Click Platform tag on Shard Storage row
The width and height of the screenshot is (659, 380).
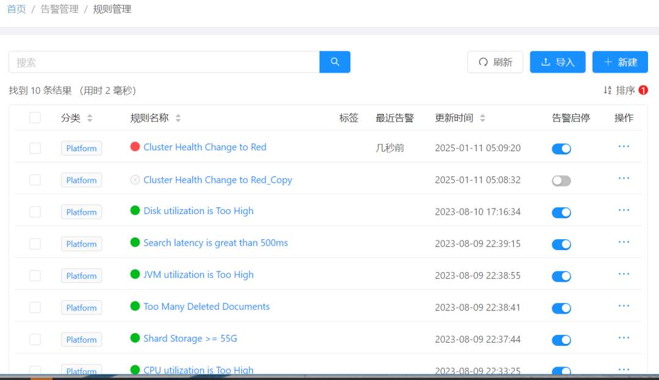click(x=81, y=340)
